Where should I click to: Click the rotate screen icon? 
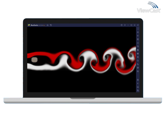138,64
